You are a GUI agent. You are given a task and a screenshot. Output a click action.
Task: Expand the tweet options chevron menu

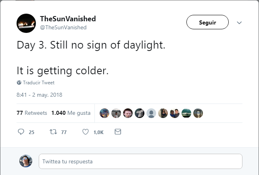tap(239, 23)
